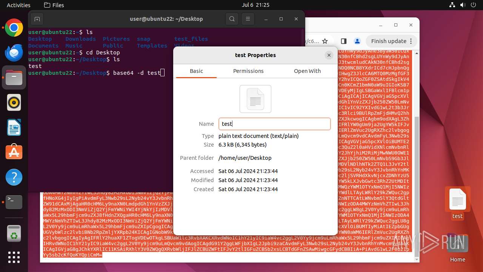Click the plain text document type value
The height and width of the screenshot is (272, 483).
tap(258, 136)
